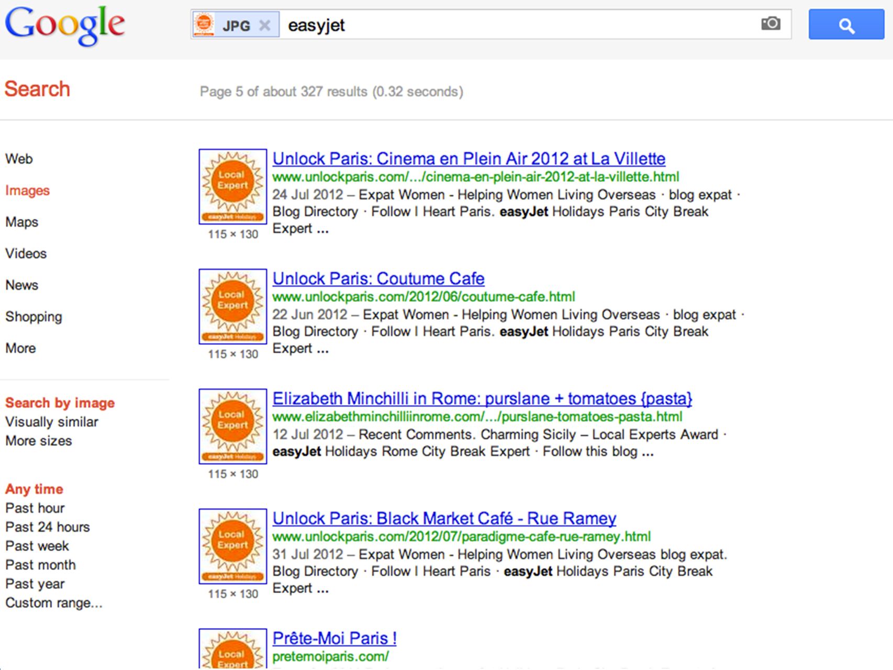Switch to Web results
This screenshot has width=893, height=670.
point(19,159)
